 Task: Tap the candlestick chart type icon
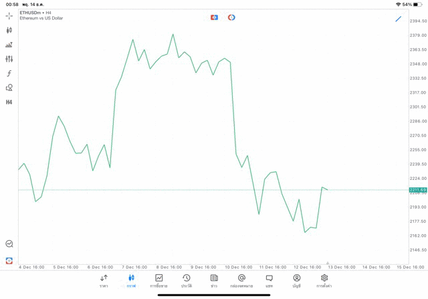point(9,30)
